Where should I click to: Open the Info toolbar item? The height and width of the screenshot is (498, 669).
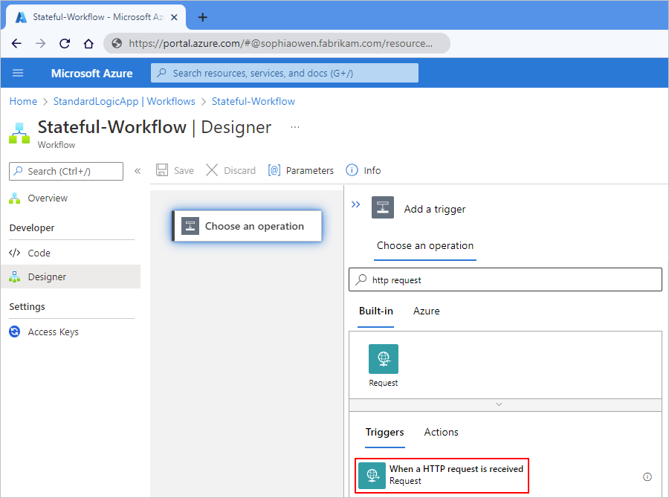tap(363, 170)
